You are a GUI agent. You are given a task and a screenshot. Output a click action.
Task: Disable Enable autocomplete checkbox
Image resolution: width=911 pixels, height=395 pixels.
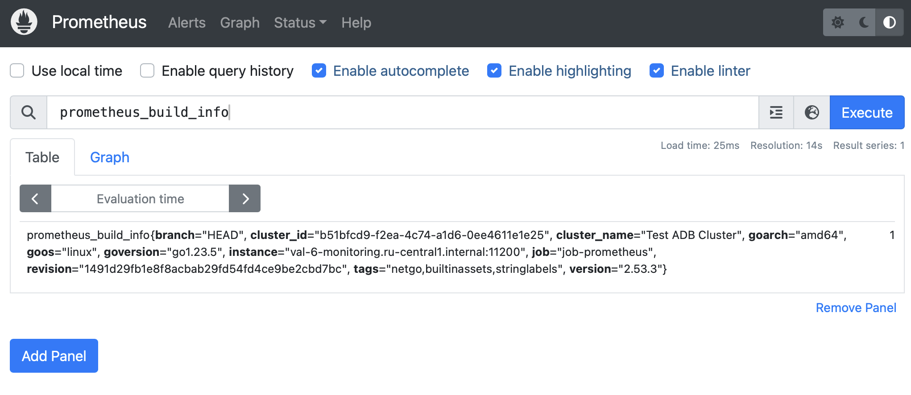(x=319, y=70)
